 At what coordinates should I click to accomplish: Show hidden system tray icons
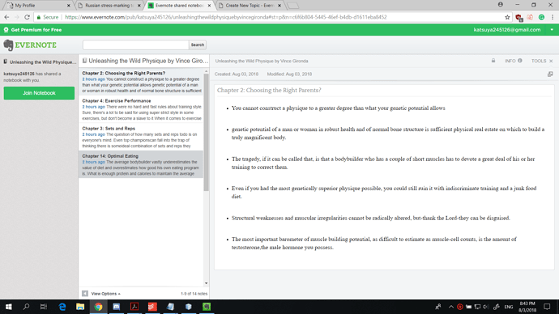(451, 307)
